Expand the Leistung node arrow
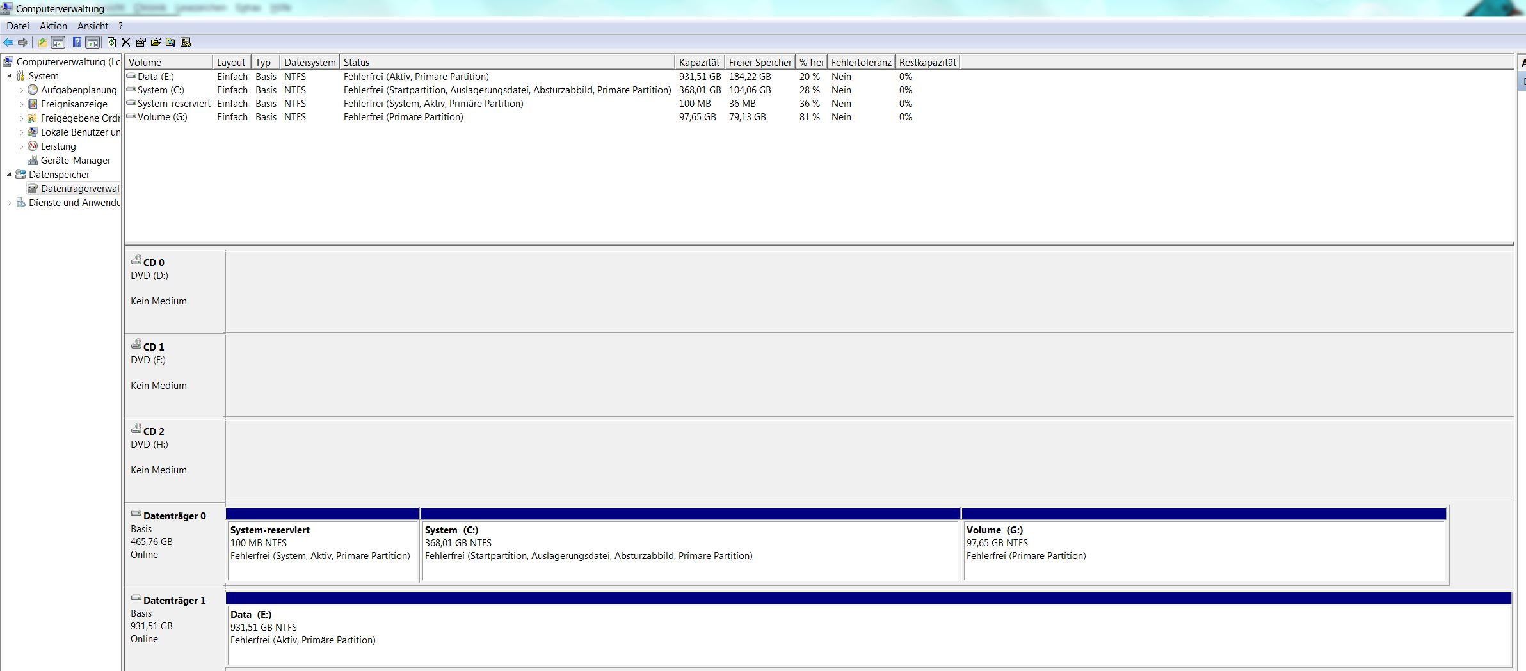1526x671 pixels. click(21, 146)
